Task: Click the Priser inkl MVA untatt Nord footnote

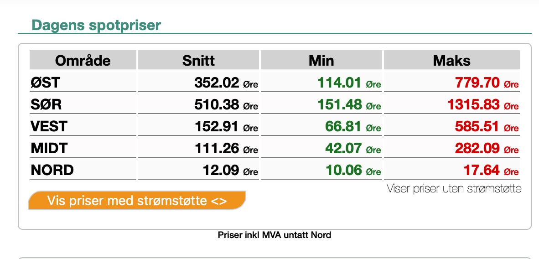Action: (275, 235)
